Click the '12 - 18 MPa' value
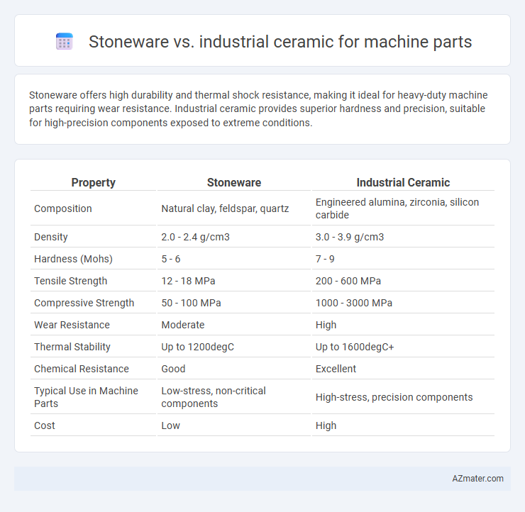Screen dimensions: 525x512 point(188,281)
